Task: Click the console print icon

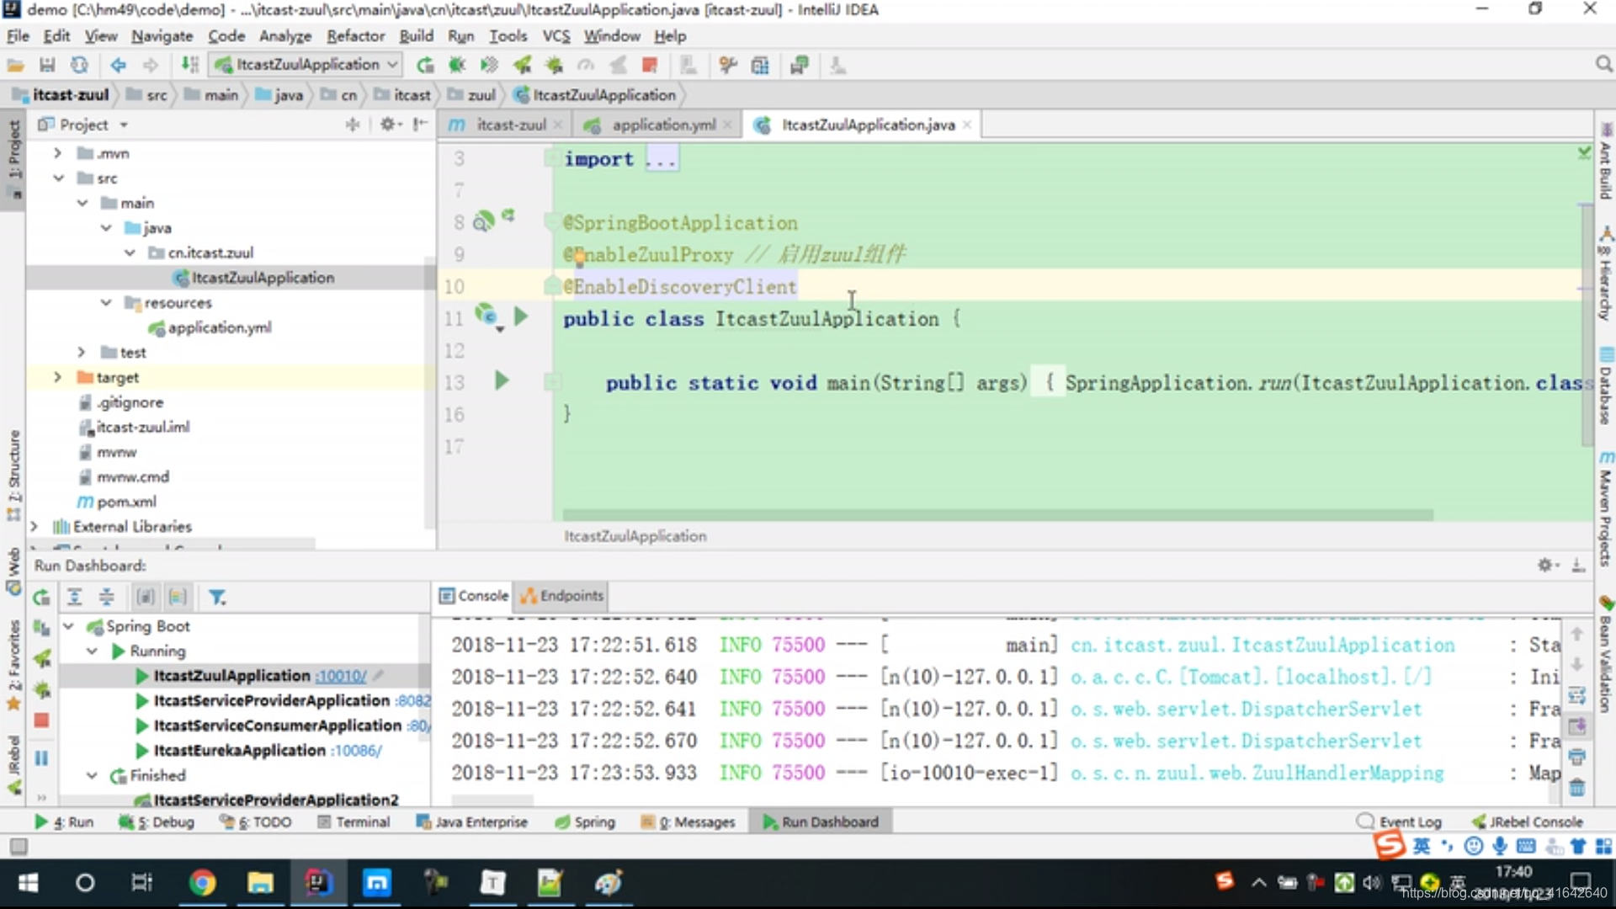Action: 1576,757
